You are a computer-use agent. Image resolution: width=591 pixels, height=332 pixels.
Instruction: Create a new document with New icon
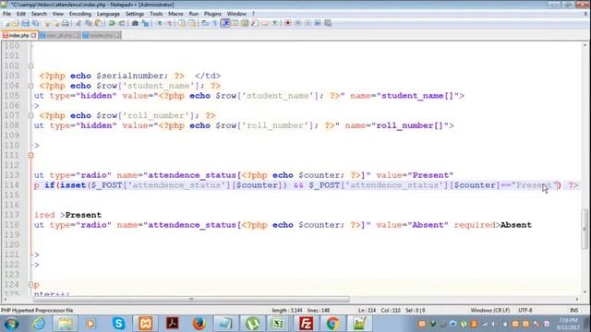pyautogui.click(x=6, y=23)
